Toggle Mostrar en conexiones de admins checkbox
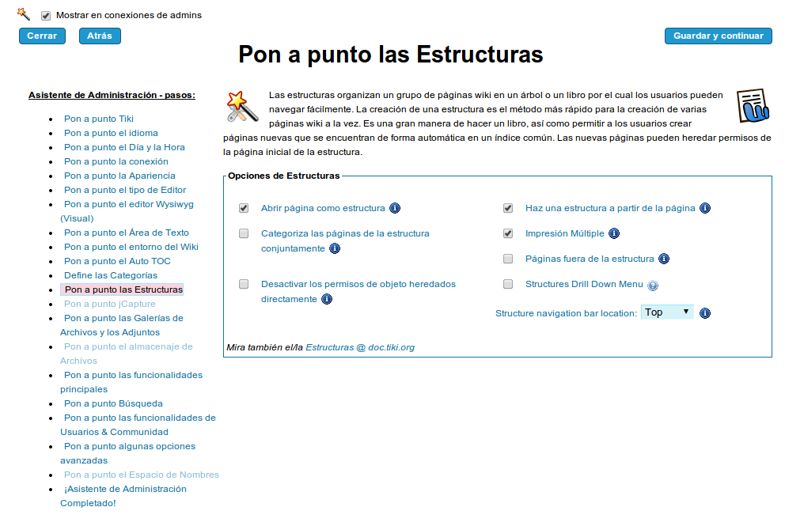 (46, 15)
